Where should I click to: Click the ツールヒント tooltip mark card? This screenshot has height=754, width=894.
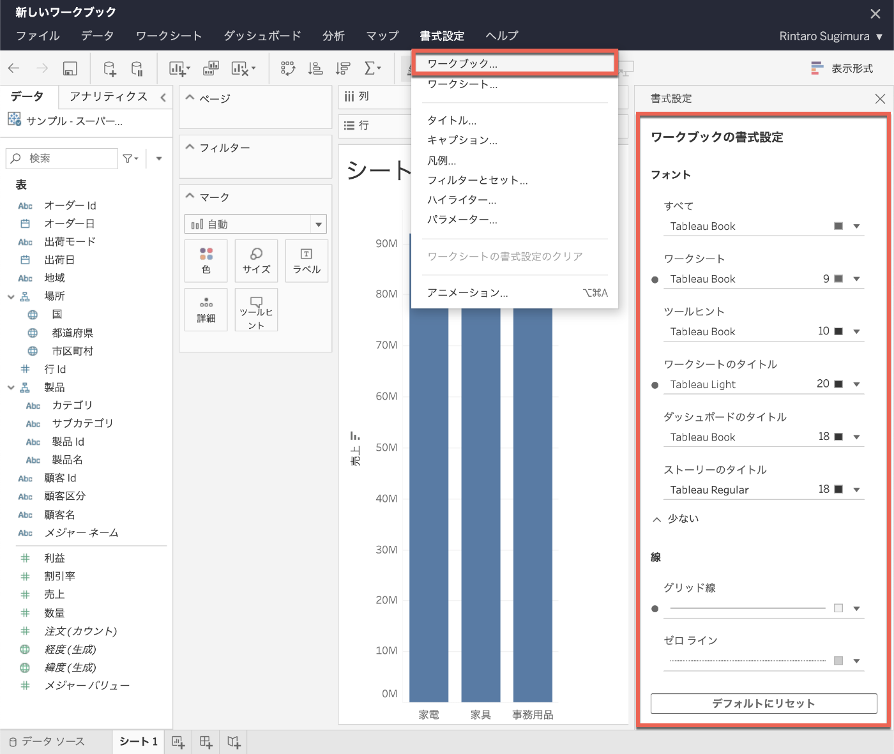[x=256, y=310]
